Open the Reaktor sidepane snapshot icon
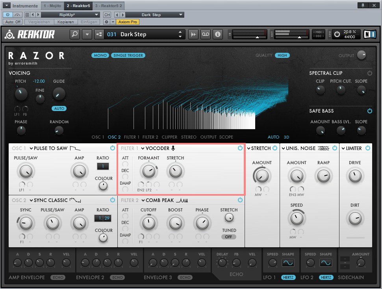382x289 pixels. [x=99, y=34]
